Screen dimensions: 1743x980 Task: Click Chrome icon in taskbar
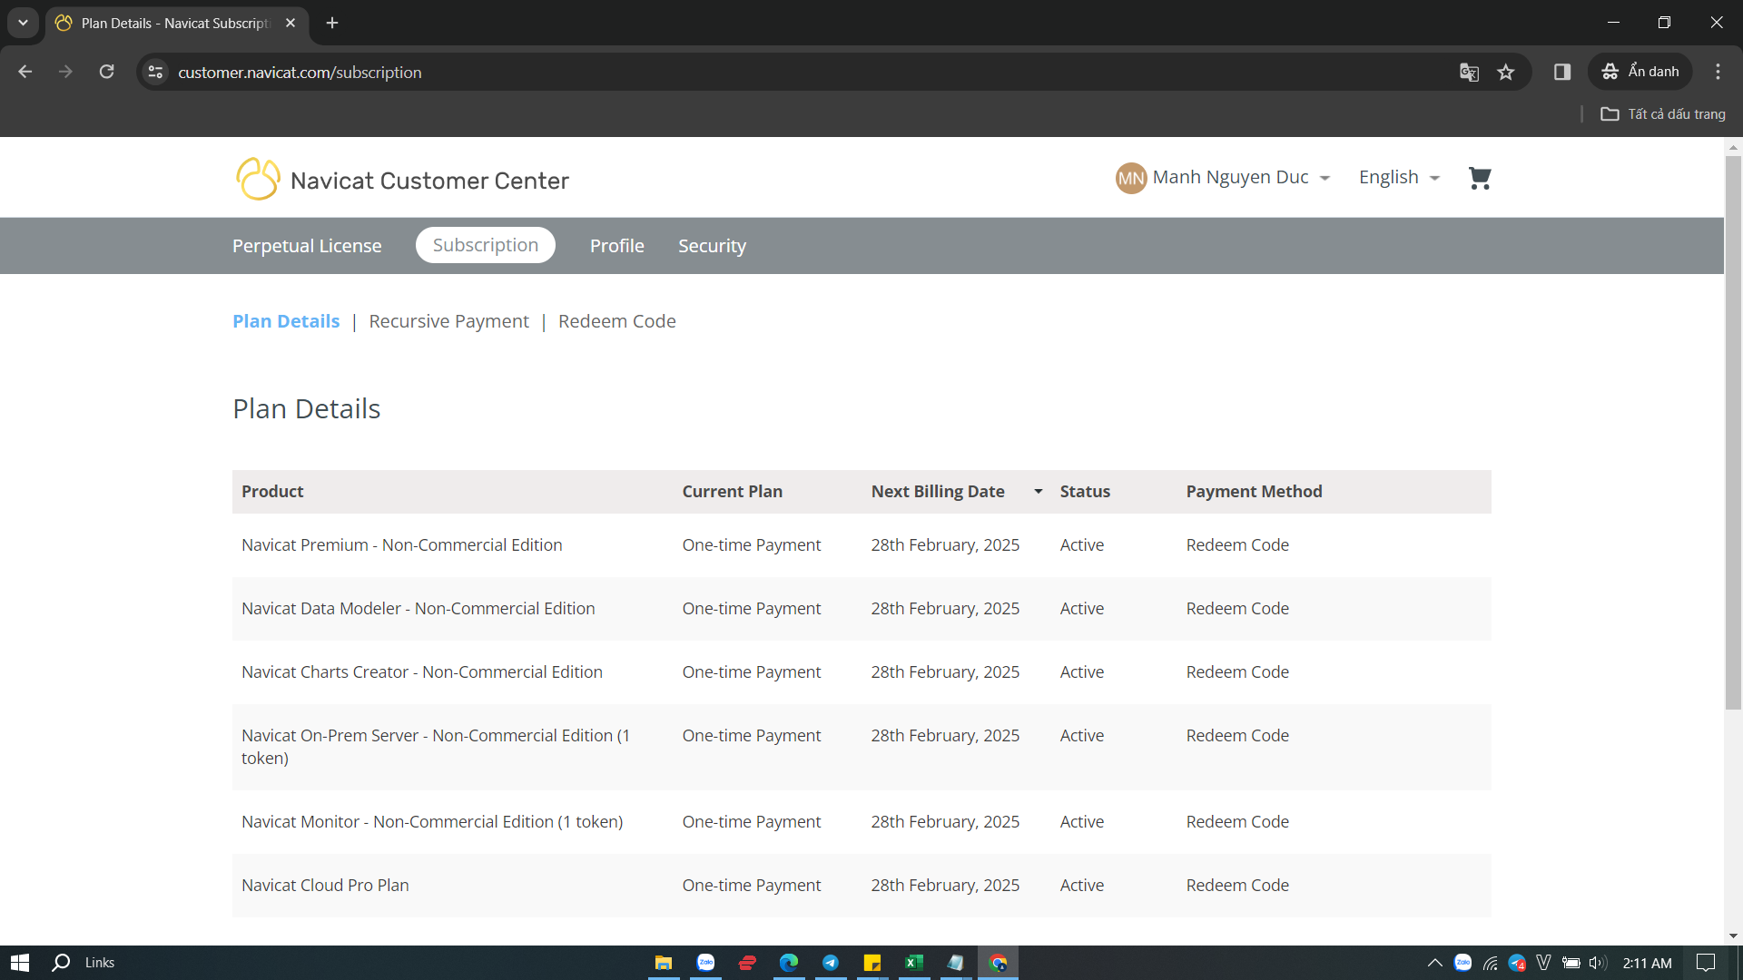click(x=998, y=963)
